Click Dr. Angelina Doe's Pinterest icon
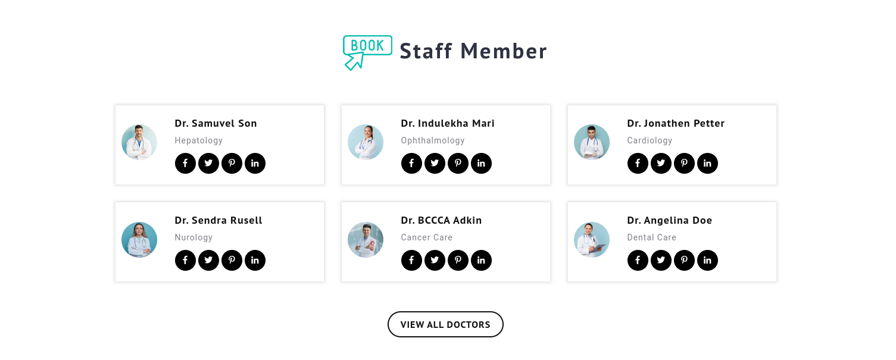Screen dimensions: 896x360 tap(684, 260)
